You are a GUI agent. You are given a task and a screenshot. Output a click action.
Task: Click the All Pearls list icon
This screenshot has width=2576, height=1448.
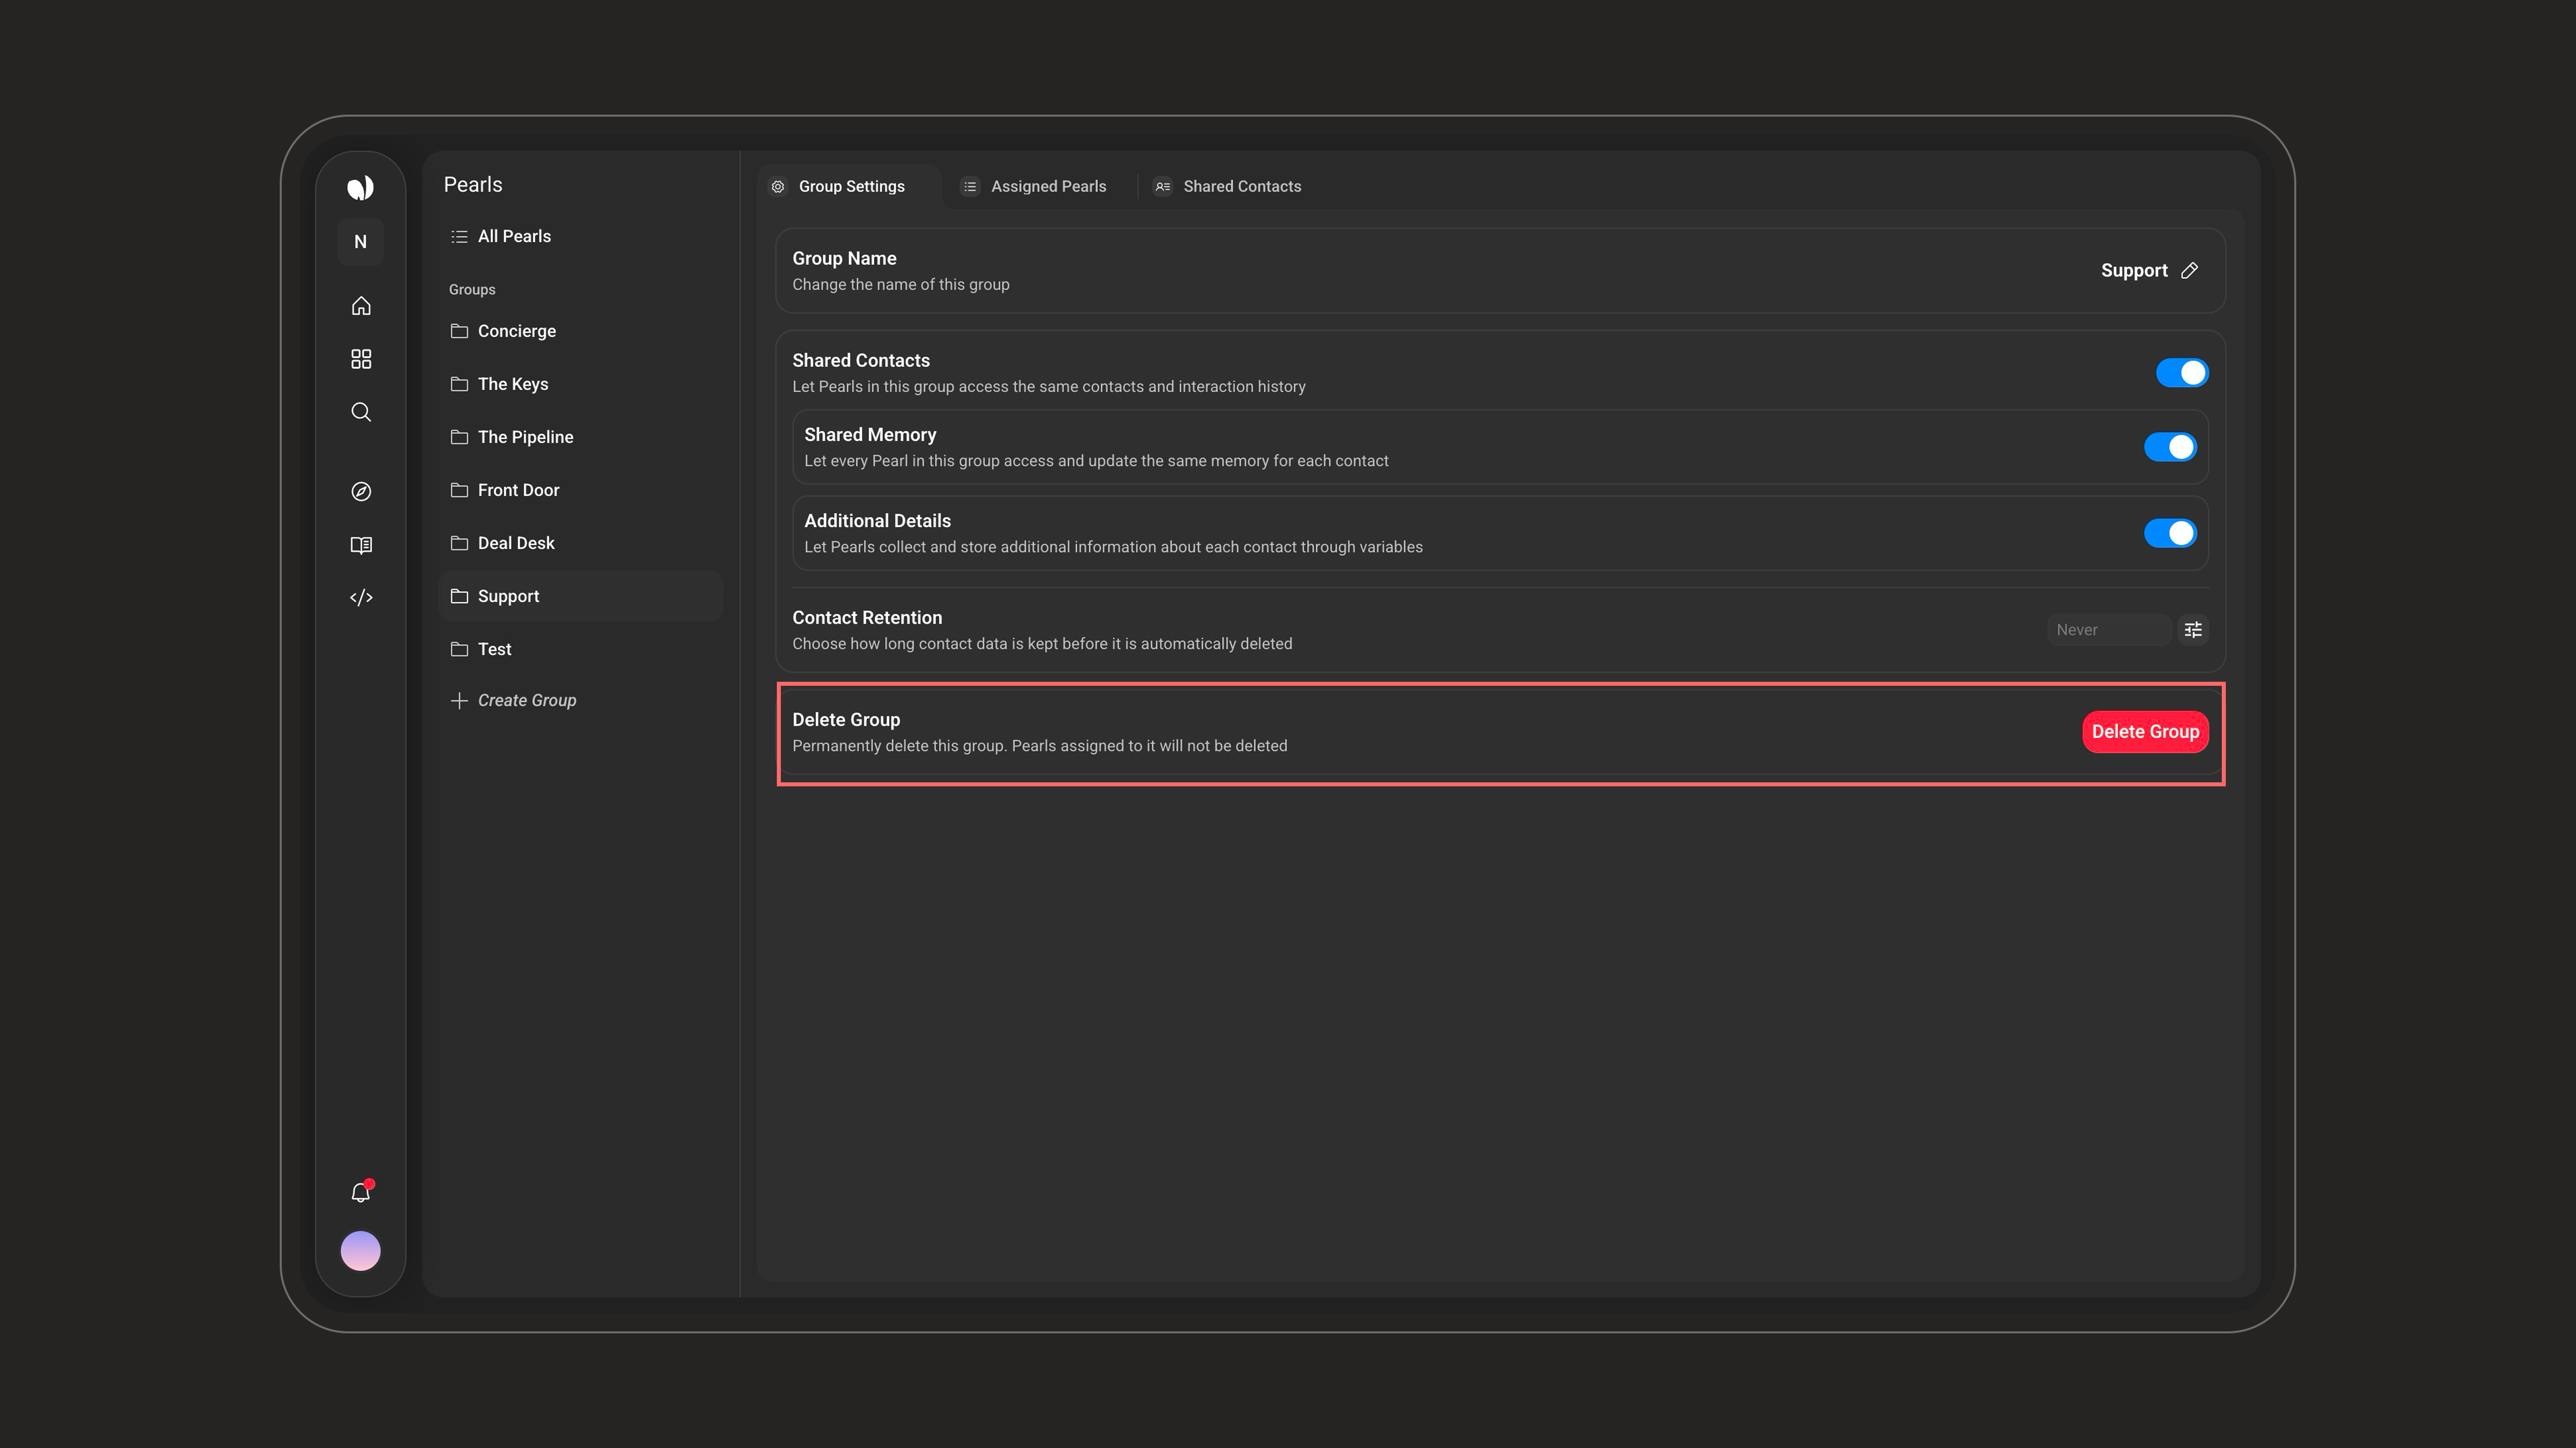(459, 237)
